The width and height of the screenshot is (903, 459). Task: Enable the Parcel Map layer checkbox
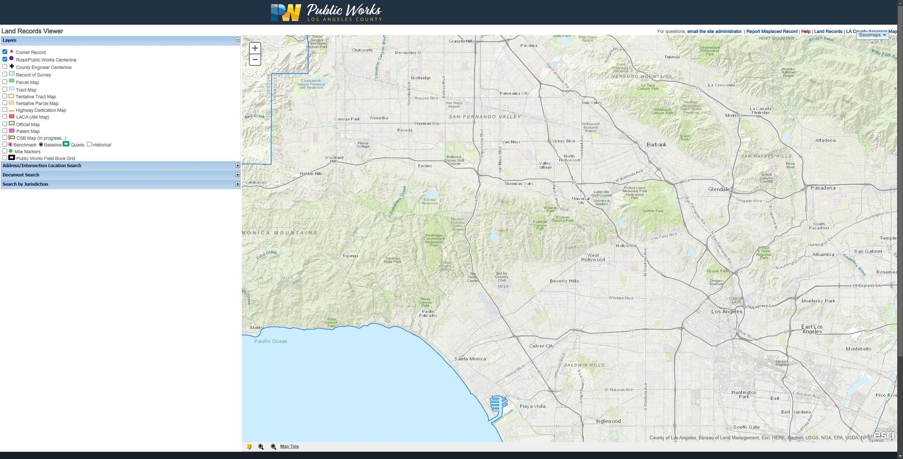pyautogui.click(x=5, y=82)
